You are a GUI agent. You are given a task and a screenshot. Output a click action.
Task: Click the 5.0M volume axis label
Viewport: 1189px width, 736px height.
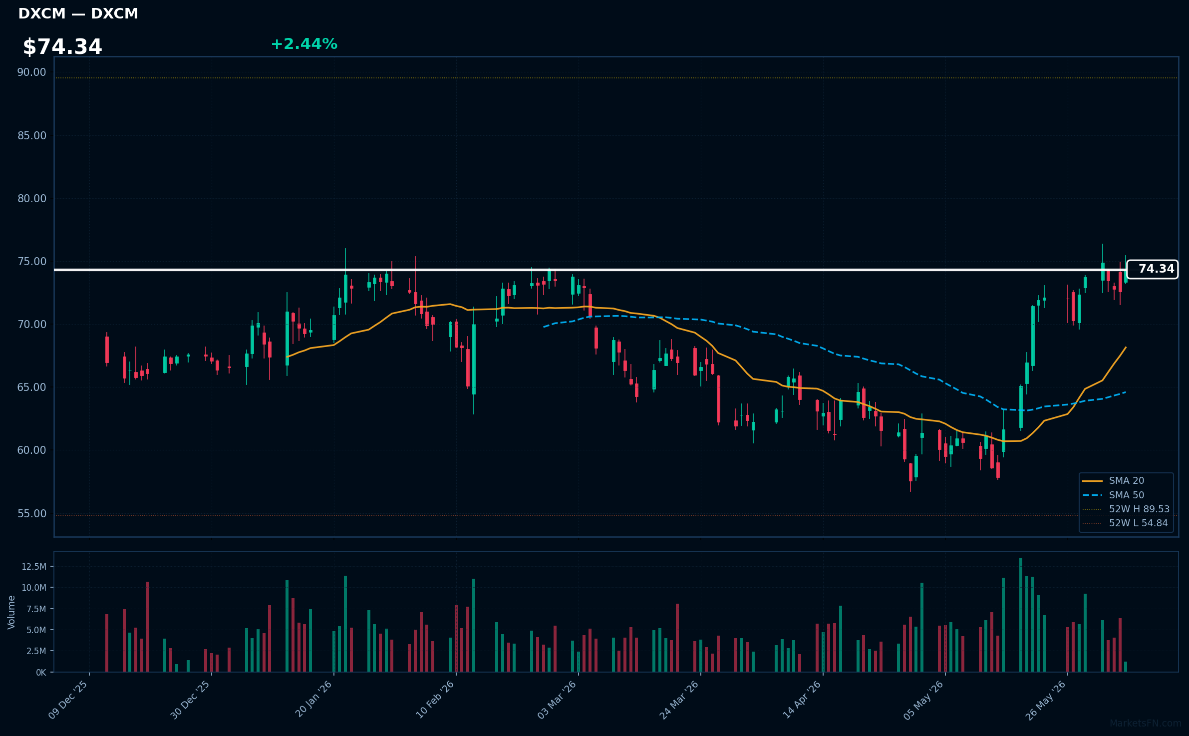tap(36, 630)
